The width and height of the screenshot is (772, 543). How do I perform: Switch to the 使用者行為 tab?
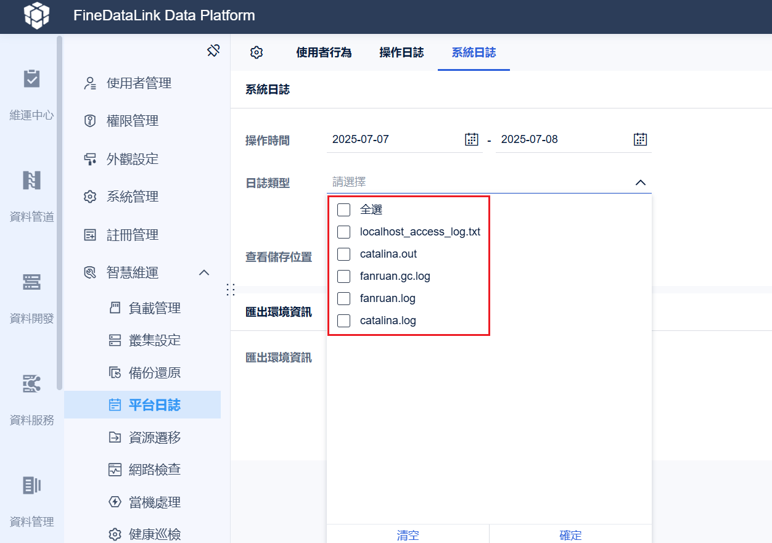(x=324, y=52)
